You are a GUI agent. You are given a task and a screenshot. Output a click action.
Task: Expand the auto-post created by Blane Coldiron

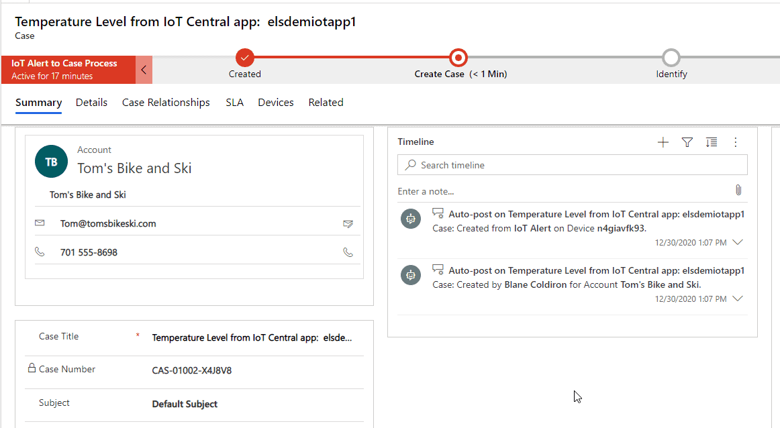pos(738,299)
